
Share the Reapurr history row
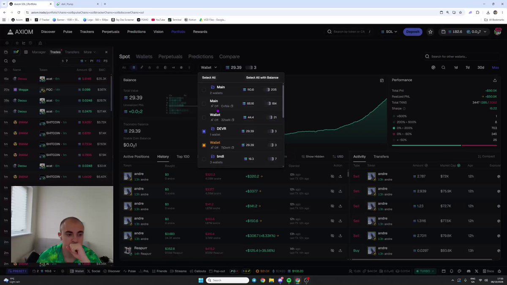coord(340,251)
